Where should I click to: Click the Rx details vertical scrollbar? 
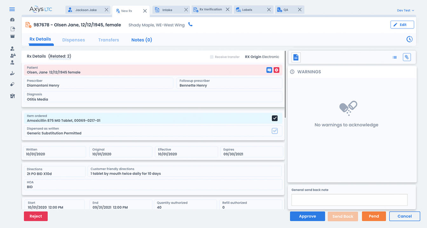[285, 84]
